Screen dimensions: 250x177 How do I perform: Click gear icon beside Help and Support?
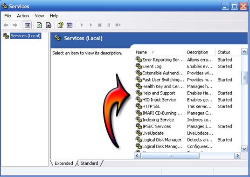click(x=139, y=93)
